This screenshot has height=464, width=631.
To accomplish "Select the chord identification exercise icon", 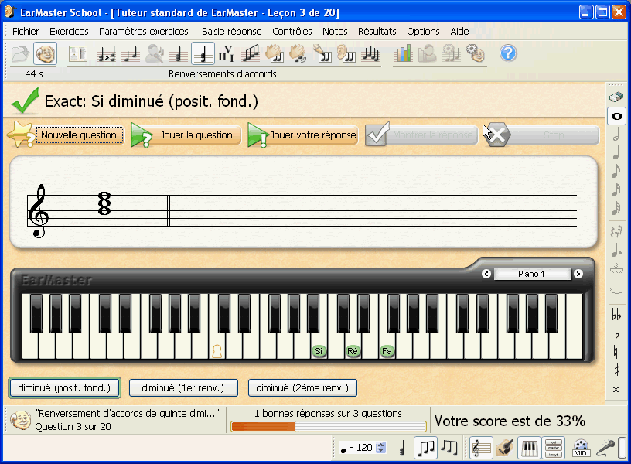I will pos(179,53).
